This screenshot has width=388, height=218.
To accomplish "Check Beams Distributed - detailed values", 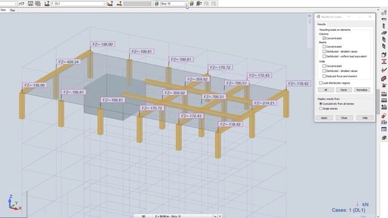I will pos(324,51).
